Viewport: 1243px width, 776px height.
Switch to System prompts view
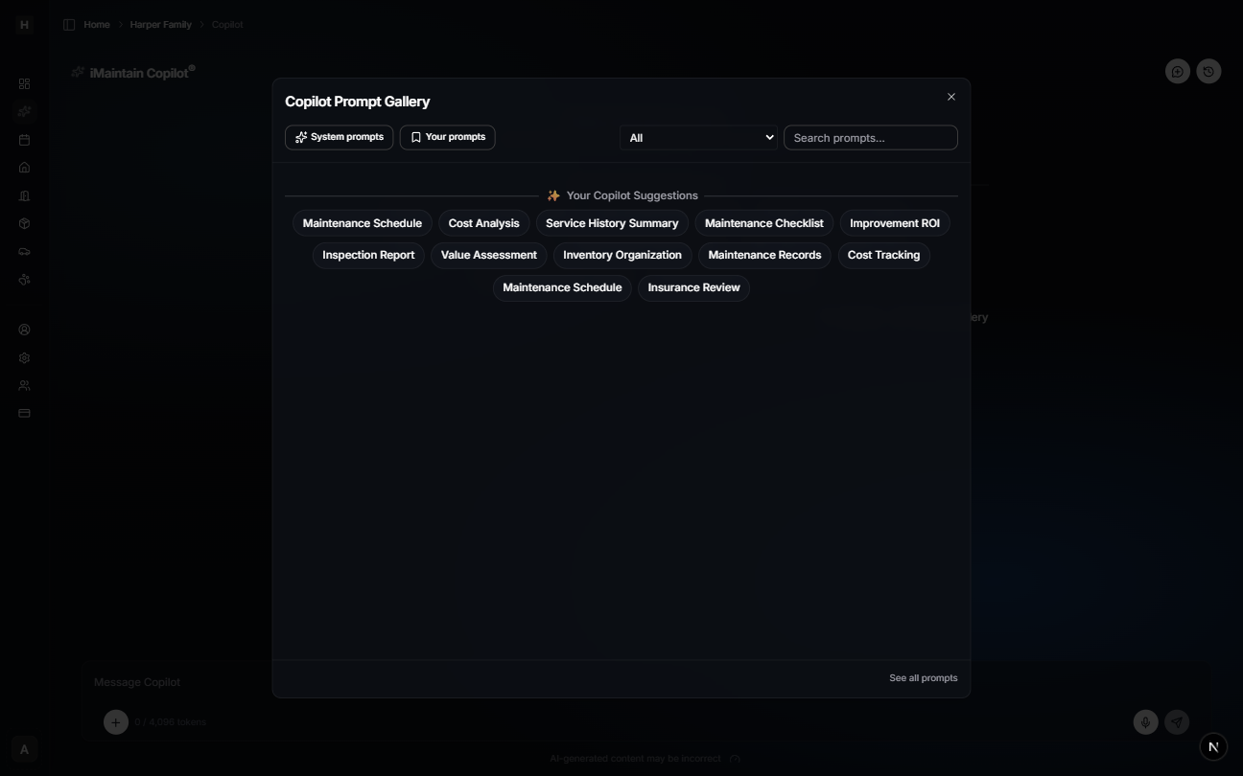coord(339,137)
